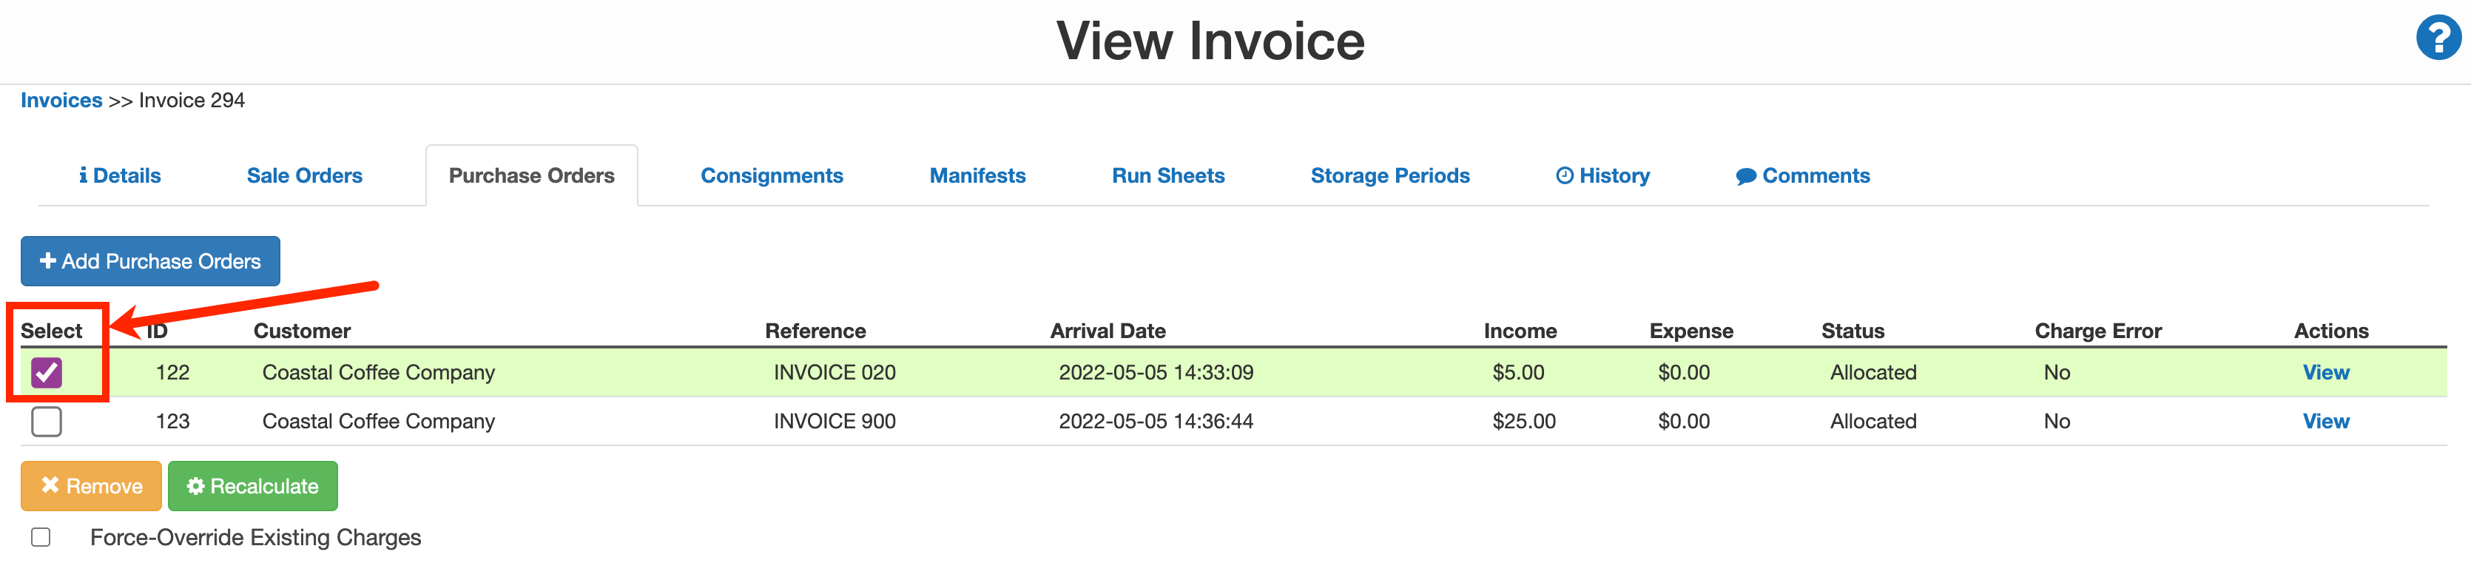Open the Consignments tab
This screenshot has width=2471, height=580.
coord(772,175)
